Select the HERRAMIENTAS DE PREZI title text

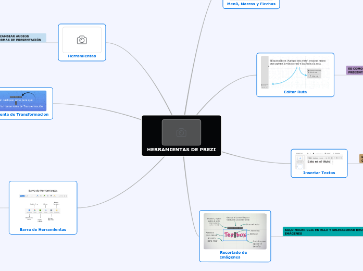[x=181, y=150]
